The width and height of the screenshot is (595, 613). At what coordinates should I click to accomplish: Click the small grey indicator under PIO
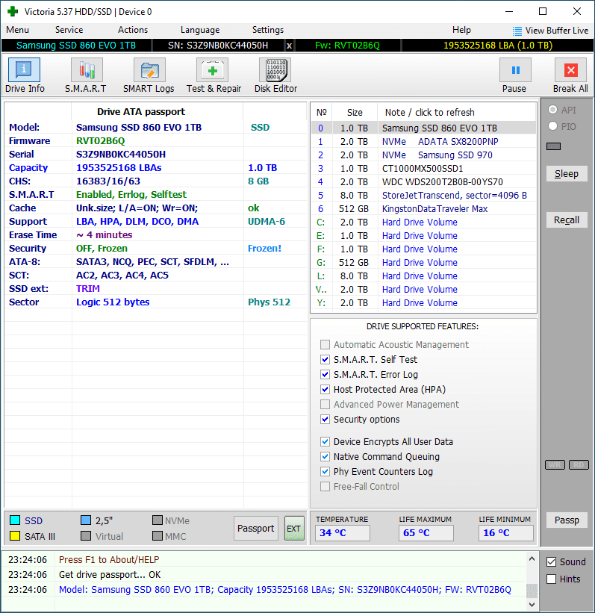[x=553, y=146]
